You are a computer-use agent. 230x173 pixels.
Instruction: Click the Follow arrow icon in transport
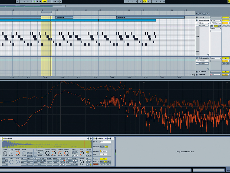pos(18,1)
